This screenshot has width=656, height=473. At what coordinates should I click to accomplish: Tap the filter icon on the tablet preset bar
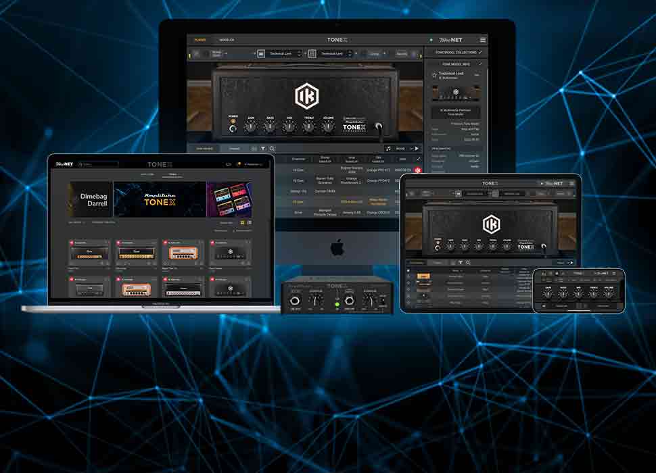[x=460, y=262]
